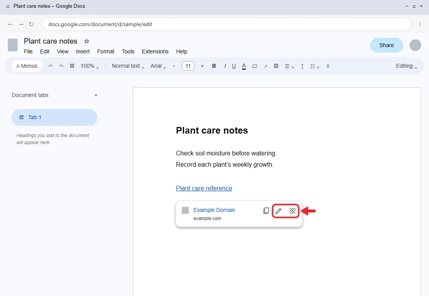Toggle bold formatting
The image size is (429, 296).
point(214,66)
